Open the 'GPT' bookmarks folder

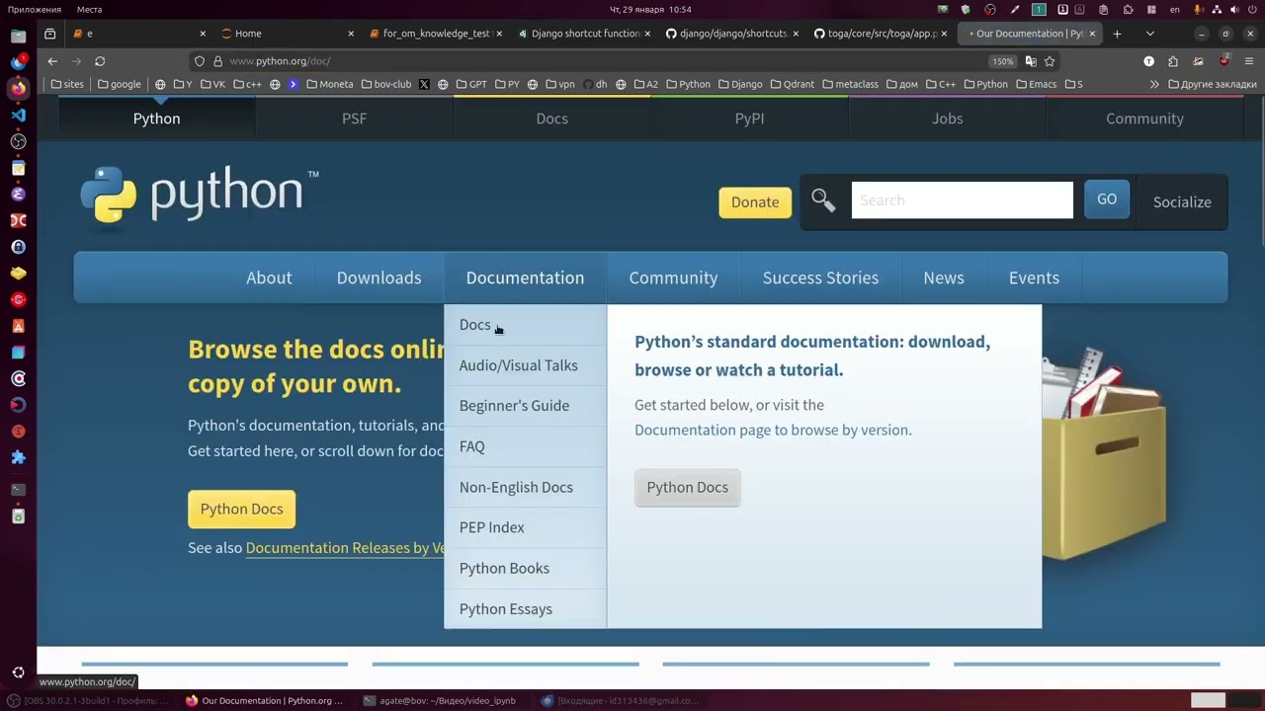point(471,84)
